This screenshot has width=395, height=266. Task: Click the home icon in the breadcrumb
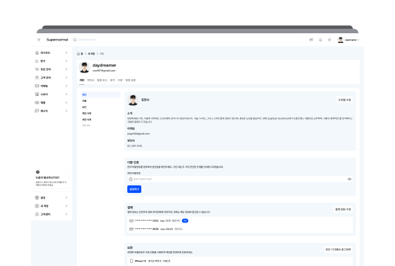click(78, 54)
